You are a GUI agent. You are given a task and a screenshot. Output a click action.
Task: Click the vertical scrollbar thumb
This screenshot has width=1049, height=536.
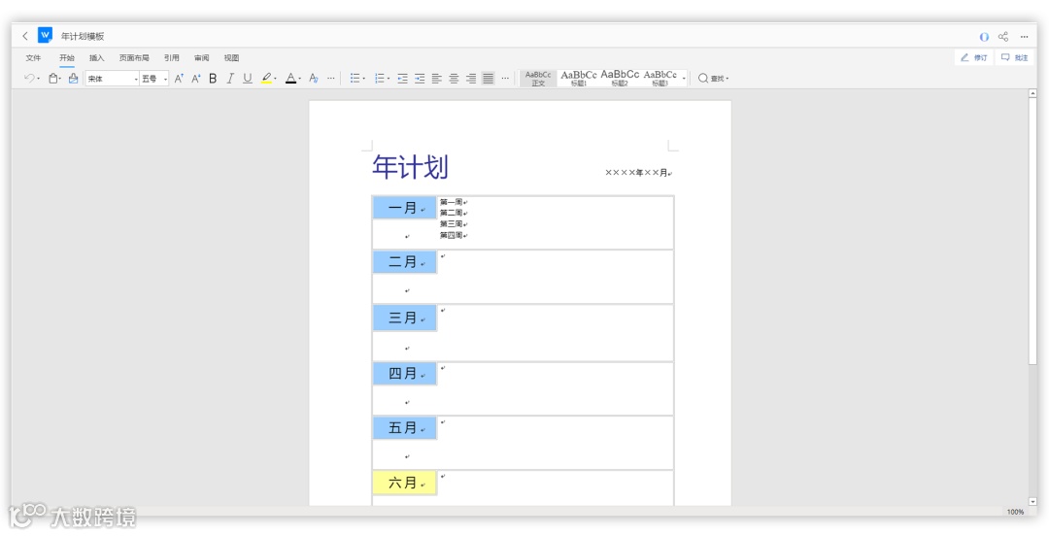coord(1032,231)
